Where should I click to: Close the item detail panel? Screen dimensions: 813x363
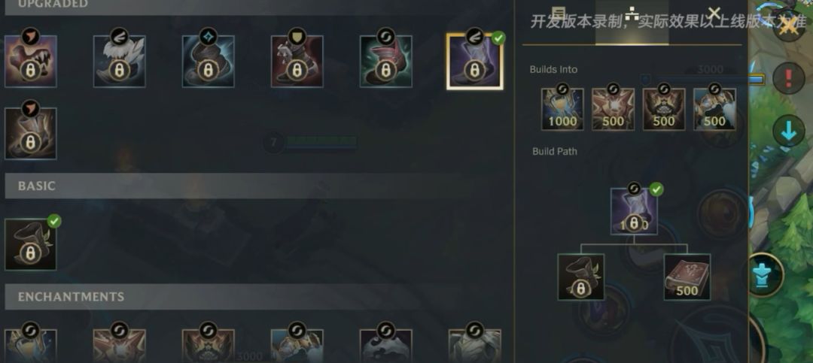click(x=714, y=13)
